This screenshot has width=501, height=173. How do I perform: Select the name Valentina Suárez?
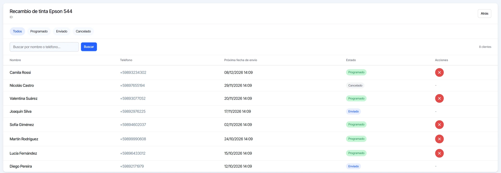pos(23,99)
